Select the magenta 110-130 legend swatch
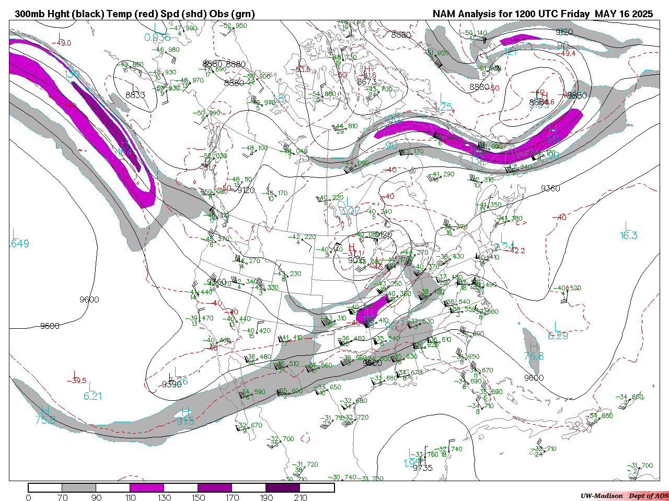 pyautogui.click(x=147, y=488)
